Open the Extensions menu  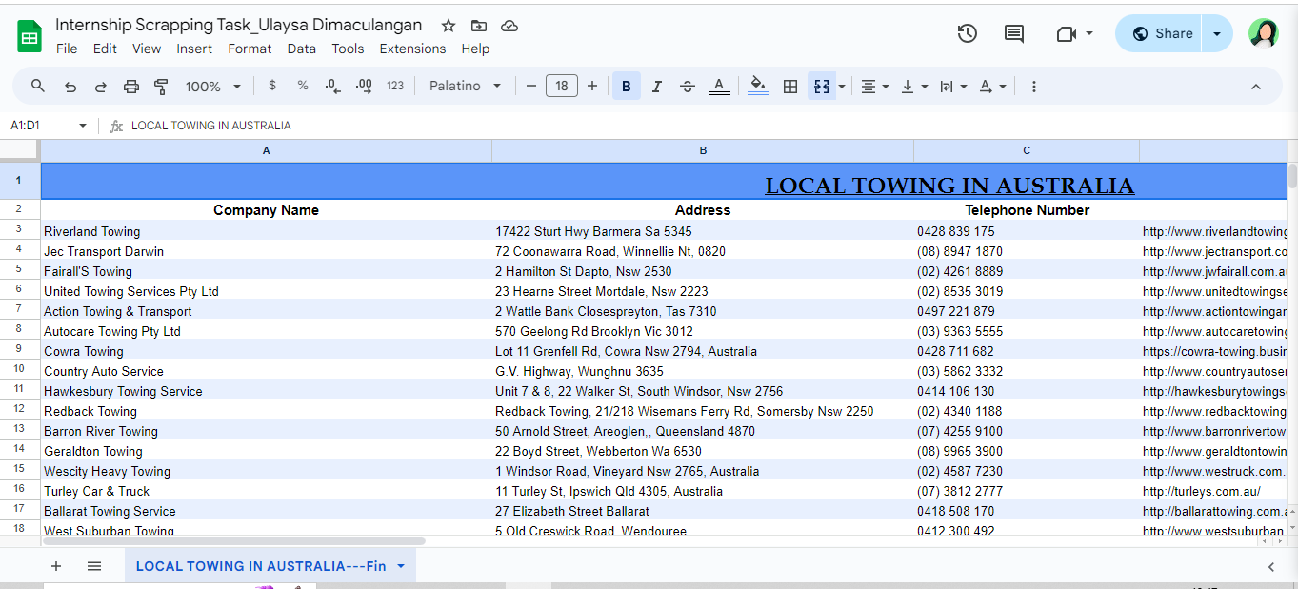point(412,49)
